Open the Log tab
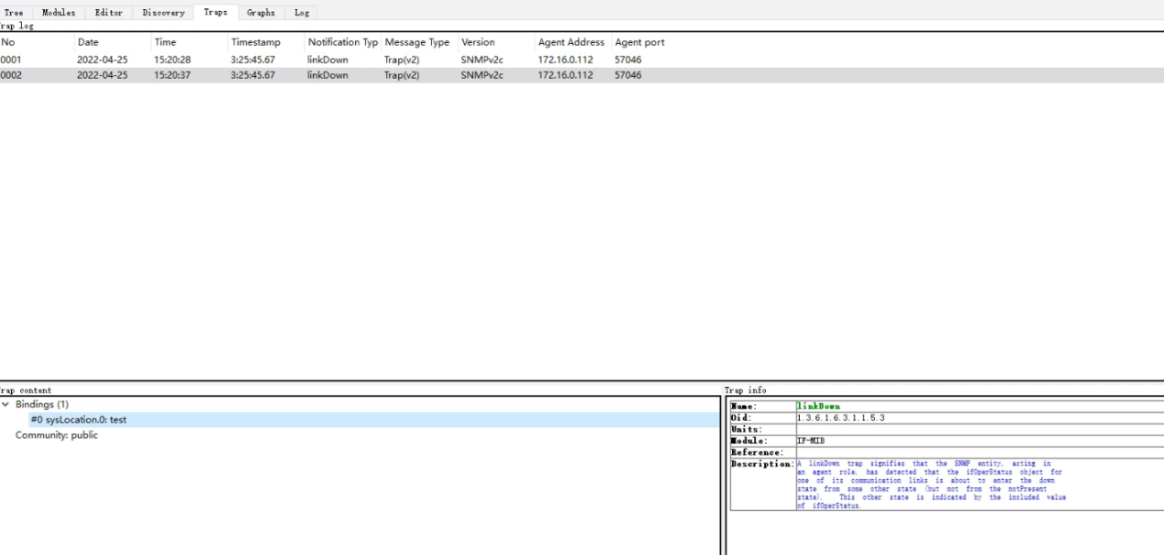 click(x=302, y=13)
